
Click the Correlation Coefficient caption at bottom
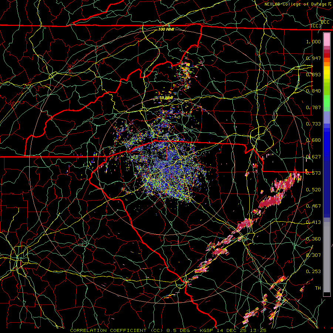(168, 330)
